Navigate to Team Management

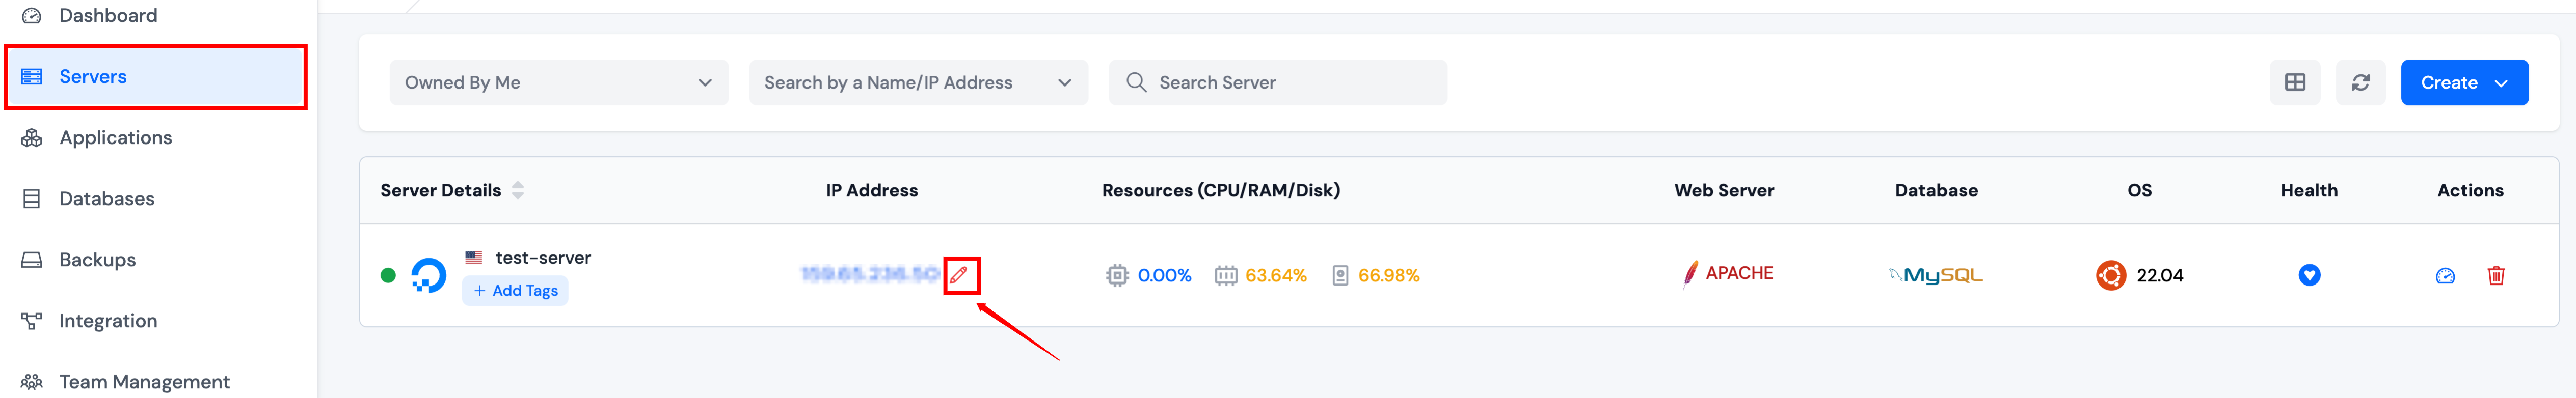(144, 382)
